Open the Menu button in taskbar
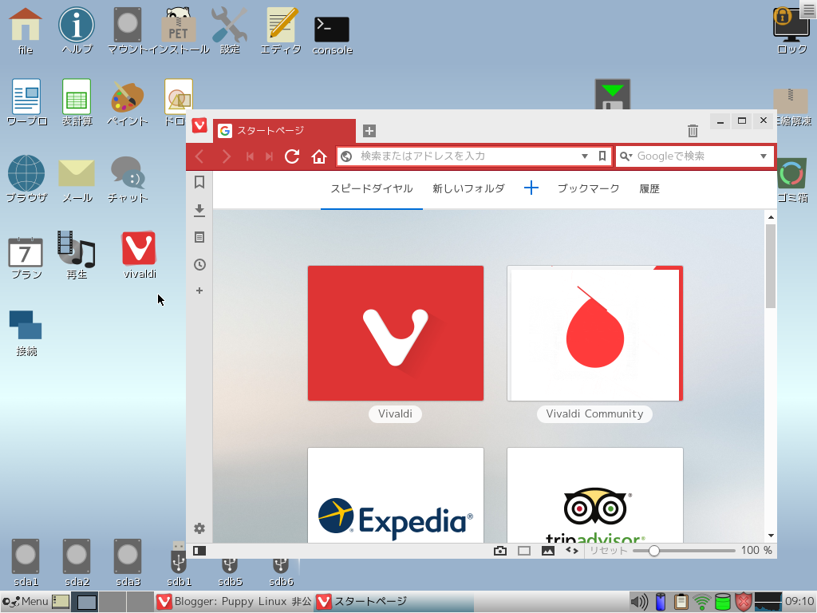 click(x=25, y=602)
